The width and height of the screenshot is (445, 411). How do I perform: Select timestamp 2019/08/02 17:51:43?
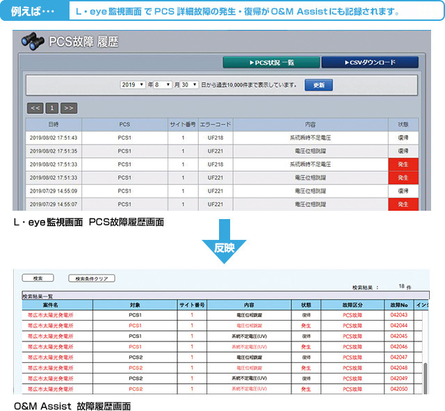coord(54,138)
